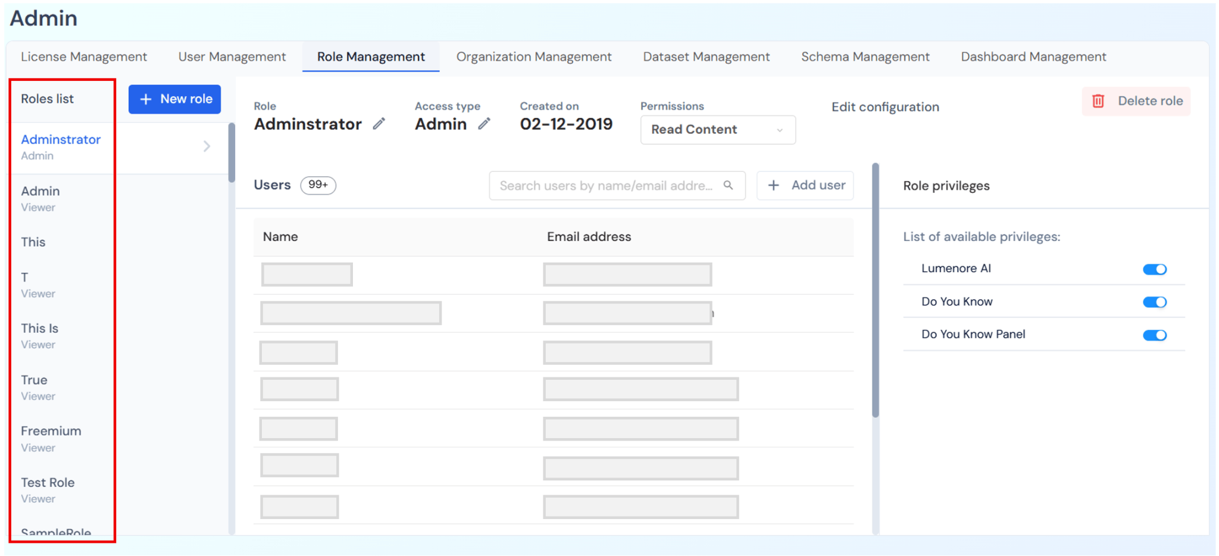Click the Name column header
This screenshot has height=556, width=1219.
tap(280, 237)
